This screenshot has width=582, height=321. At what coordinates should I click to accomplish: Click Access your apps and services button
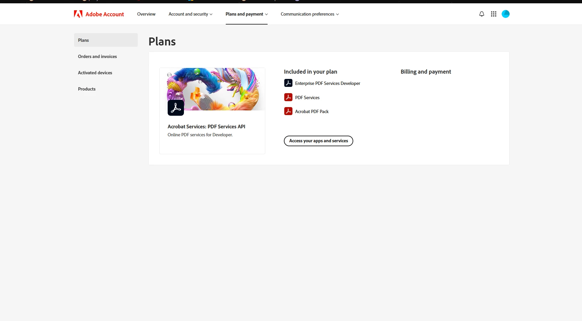pos(318,141)
